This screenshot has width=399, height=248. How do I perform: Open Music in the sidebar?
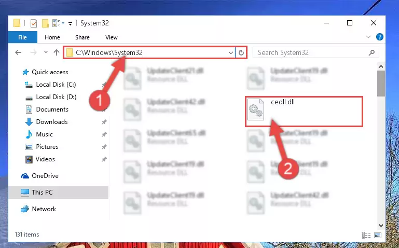pyautogui.click(x=39, y=134)
